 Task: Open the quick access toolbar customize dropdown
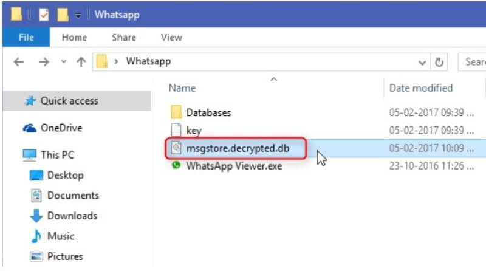click(78, 14)
